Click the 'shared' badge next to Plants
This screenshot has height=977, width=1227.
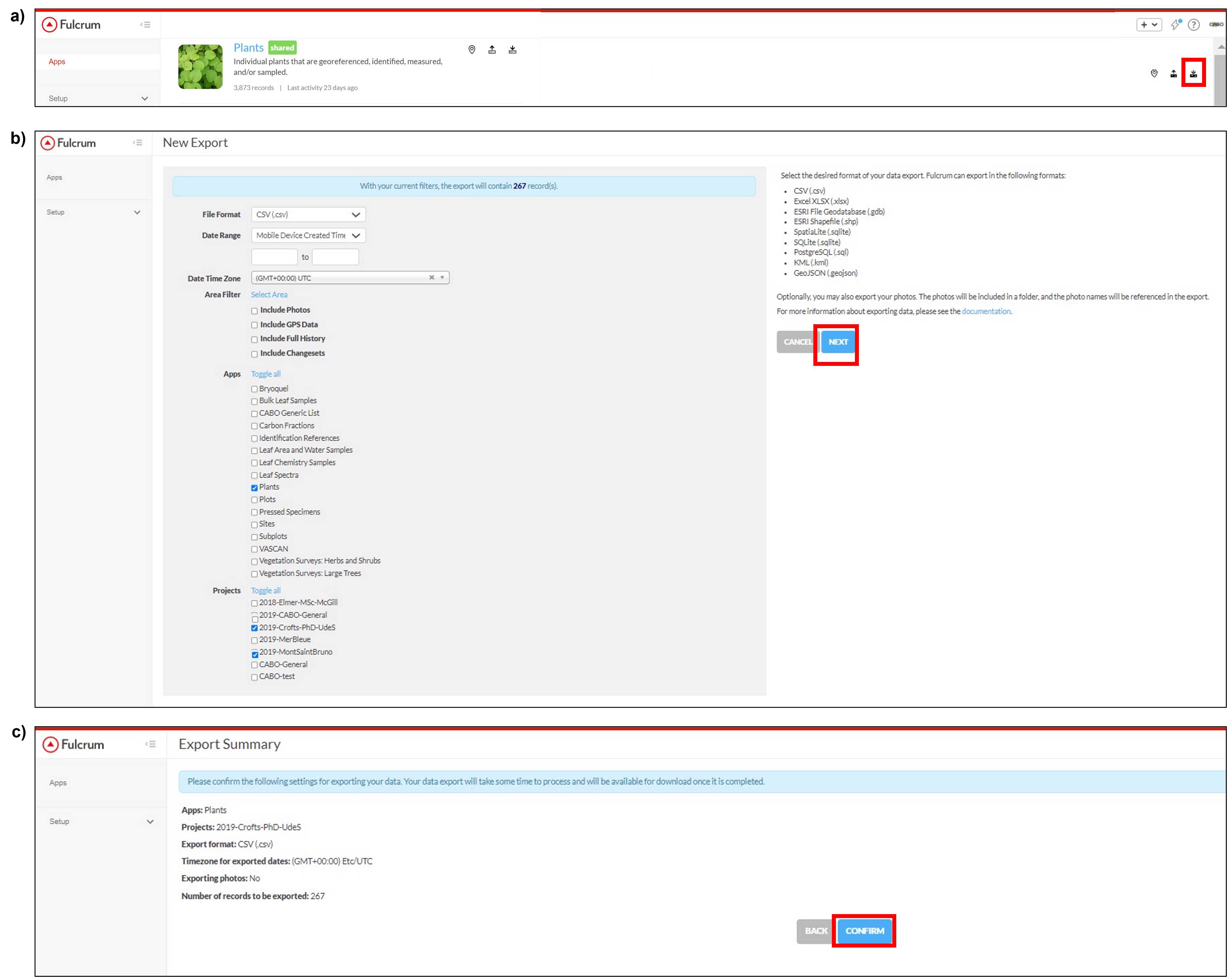[x=282, y=48]
